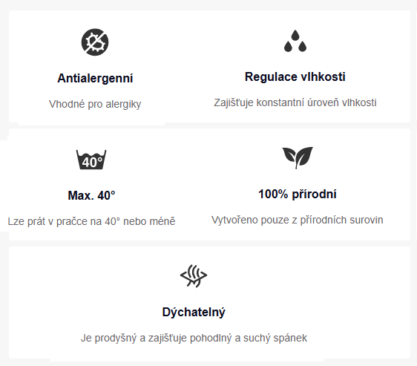Click the anti-allergen mite icon
The height and width of the screenshot is (366, 417).
95,42
